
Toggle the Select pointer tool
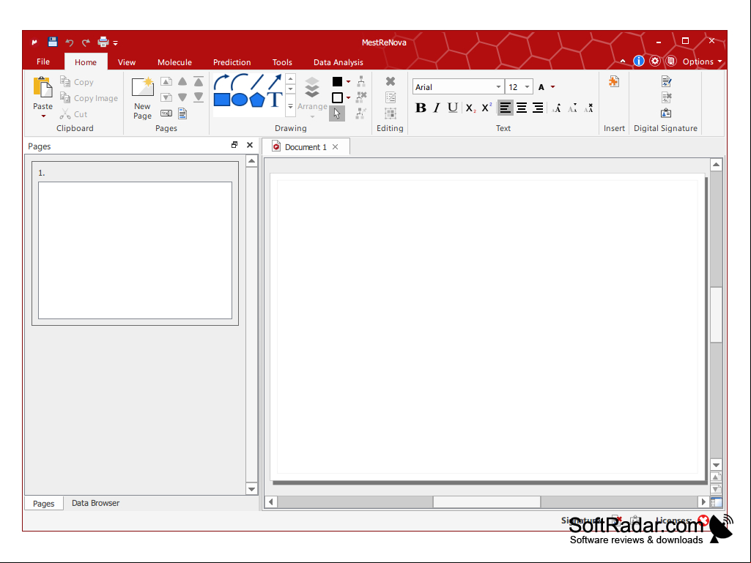337,113
